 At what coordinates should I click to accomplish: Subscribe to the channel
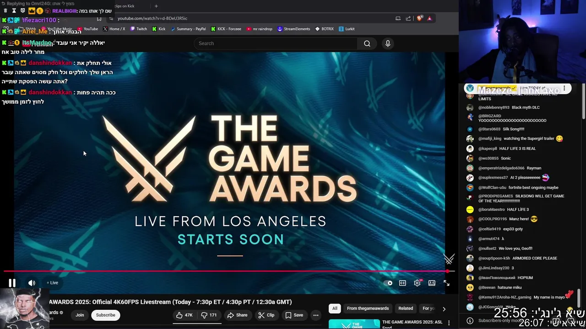[105, 315]
